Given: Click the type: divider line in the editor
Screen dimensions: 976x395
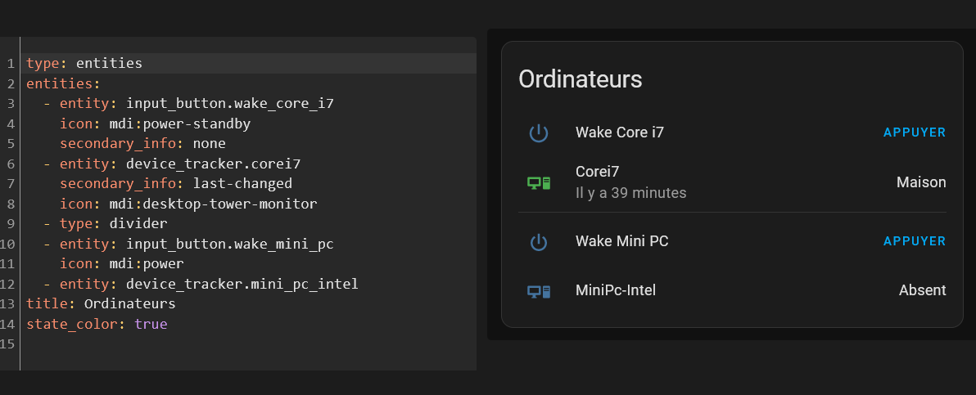Looking at the screenshot, I should 105,223.
